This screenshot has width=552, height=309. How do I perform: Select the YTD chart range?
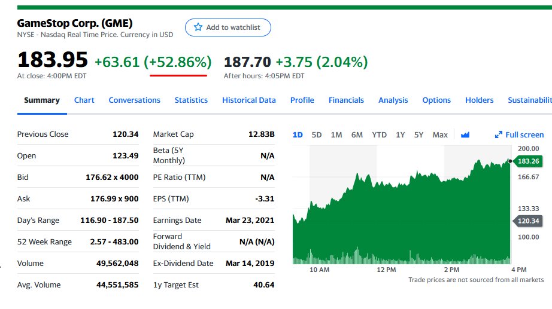click(x=379, y=135)
